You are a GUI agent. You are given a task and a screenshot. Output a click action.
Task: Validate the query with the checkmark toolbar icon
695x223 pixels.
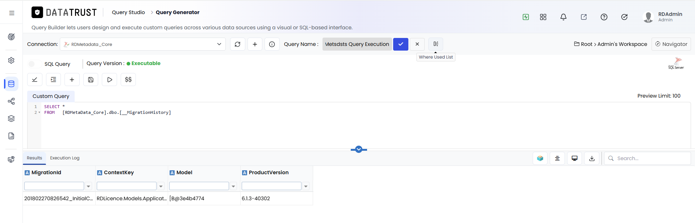[35, 80]
